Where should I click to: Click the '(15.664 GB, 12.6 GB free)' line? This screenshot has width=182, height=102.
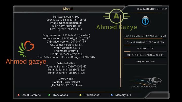point(66,85)
